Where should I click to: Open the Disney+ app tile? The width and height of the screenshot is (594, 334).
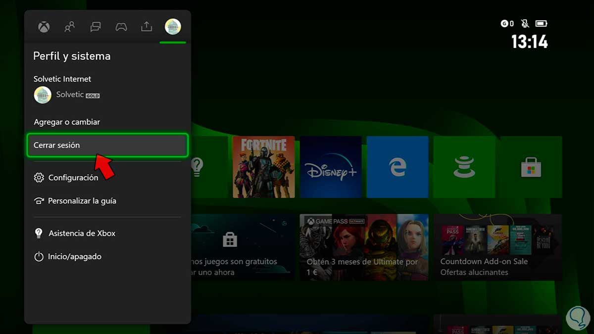(x=331, y=167)
